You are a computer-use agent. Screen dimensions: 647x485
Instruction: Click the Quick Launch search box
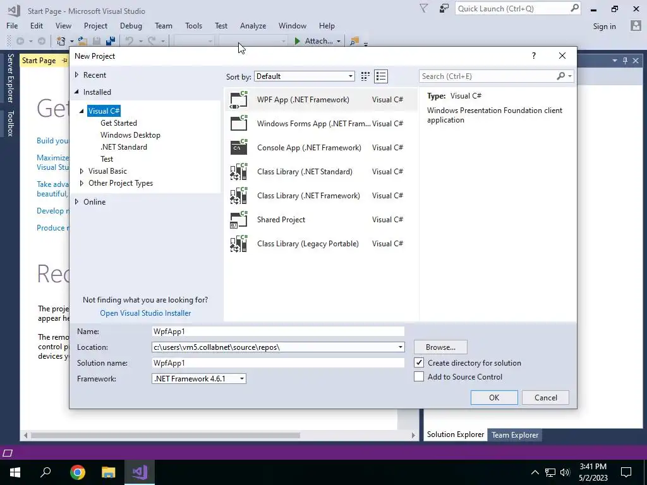click(518, 9)
